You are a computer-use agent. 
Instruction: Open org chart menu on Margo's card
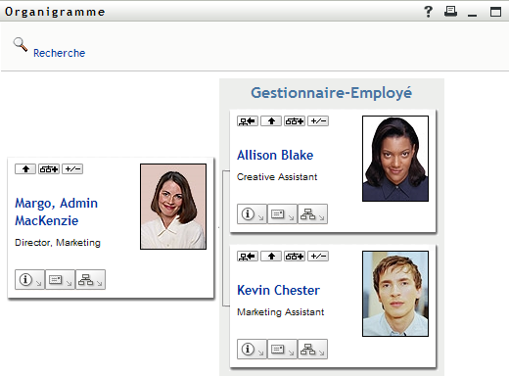(90, 280)
